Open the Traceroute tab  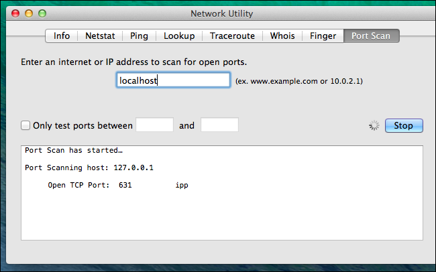(x=232, y=36)
